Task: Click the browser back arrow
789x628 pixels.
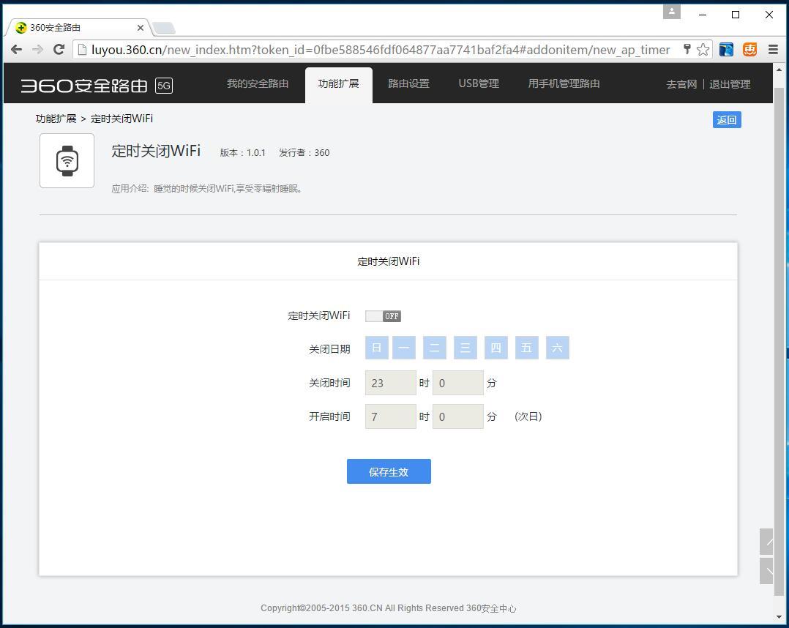Action: point(16,50)
